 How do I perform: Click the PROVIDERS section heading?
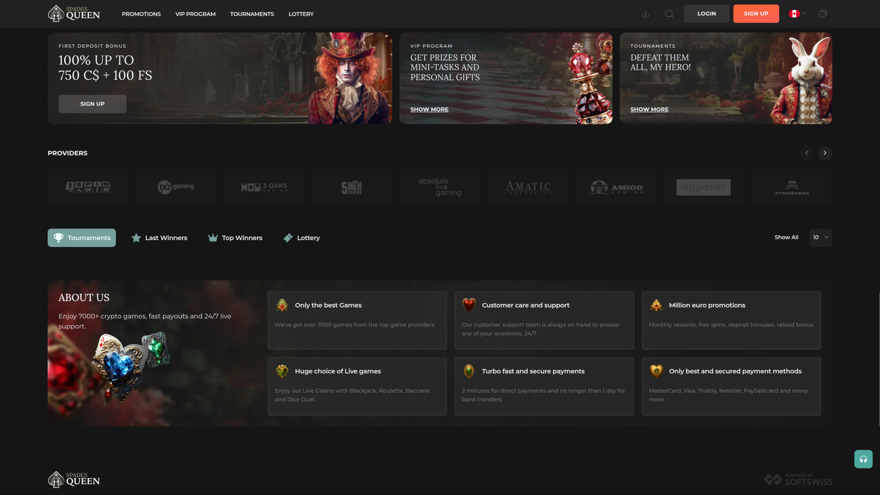click(67, 153)
